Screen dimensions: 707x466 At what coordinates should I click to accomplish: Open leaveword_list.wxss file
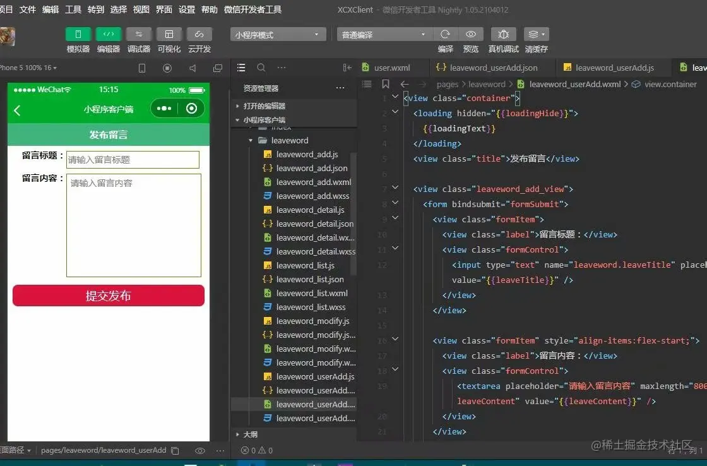coord(311,308)
